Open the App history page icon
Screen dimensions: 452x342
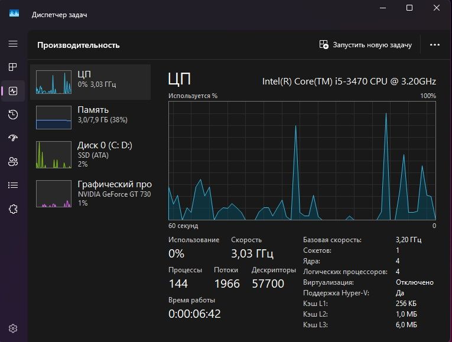point(13,115)
